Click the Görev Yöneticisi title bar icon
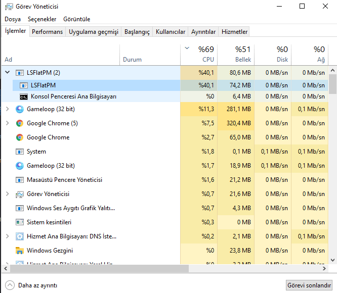This screenshot has height=293, width=337. pyautogui.click(x=9, y=7)
